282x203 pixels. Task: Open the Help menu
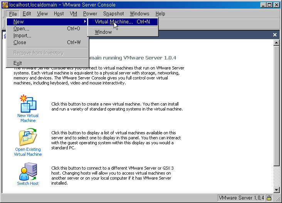click(160, 13)
